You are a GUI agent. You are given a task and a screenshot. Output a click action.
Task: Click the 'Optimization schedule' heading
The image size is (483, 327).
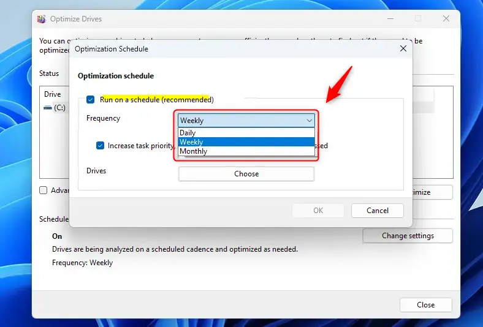(x=116, y=76)
